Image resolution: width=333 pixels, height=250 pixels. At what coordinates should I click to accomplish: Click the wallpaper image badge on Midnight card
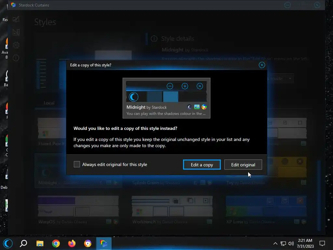coord(197,107)
